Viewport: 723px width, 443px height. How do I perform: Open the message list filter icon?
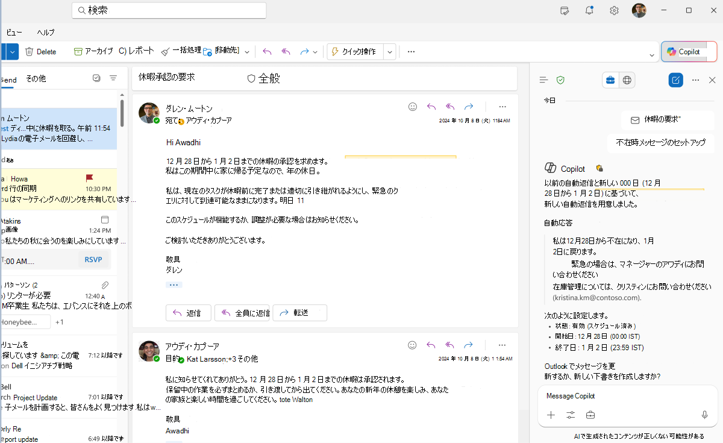tap(113, 78)
